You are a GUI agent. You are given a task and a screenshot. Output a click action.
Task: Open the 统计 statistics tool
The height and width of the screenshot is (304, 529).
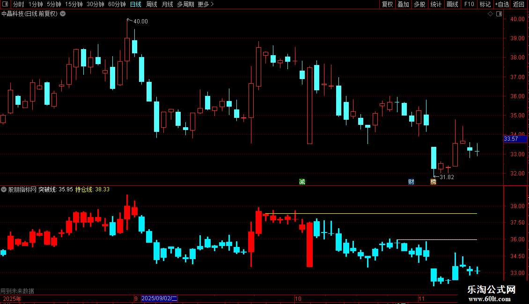point(436,4)
